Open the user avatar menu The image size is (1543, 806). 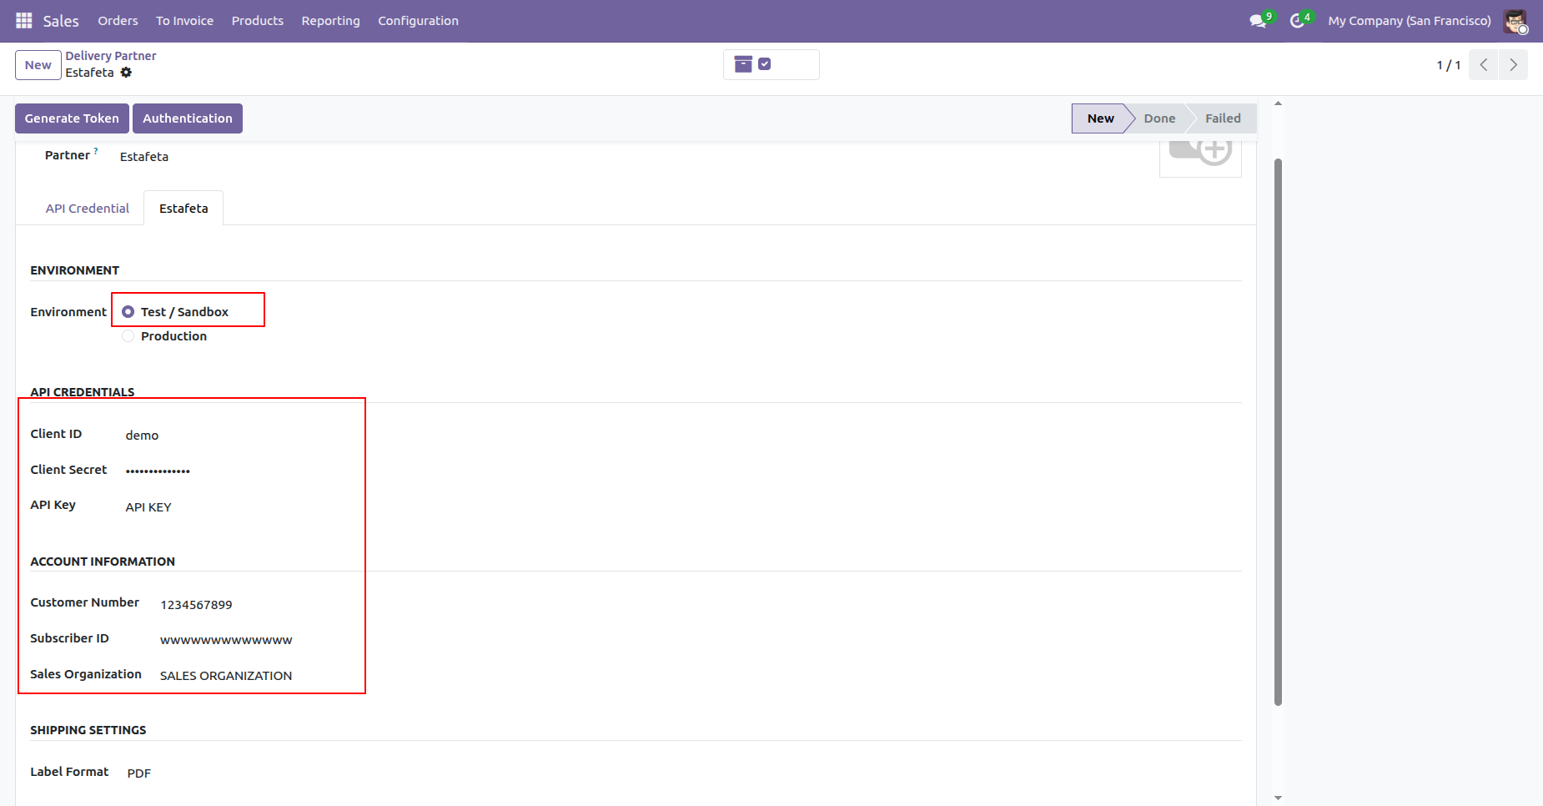click(1515, 21)
